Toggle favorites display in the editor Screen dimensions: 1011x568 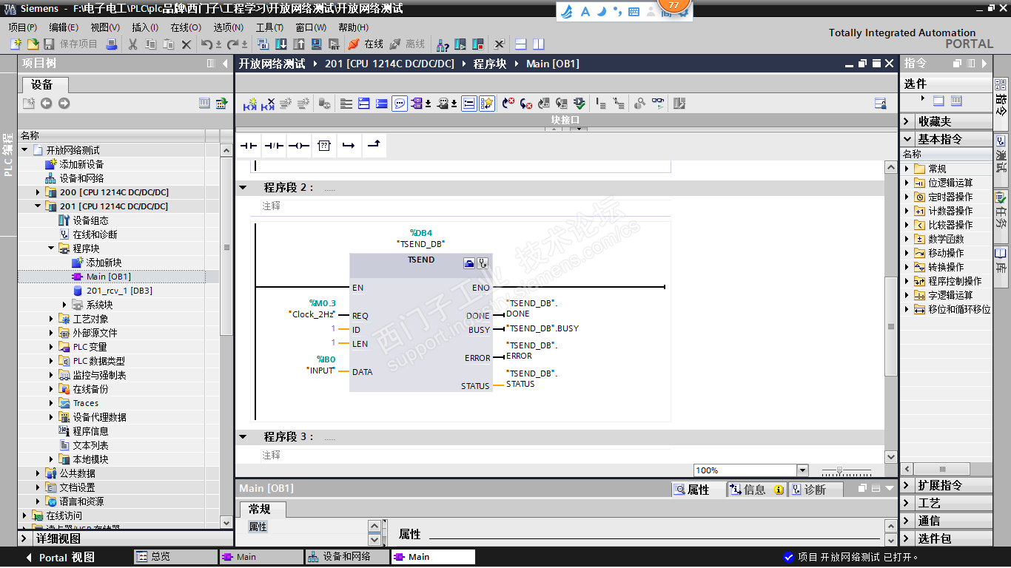[486, 104]
